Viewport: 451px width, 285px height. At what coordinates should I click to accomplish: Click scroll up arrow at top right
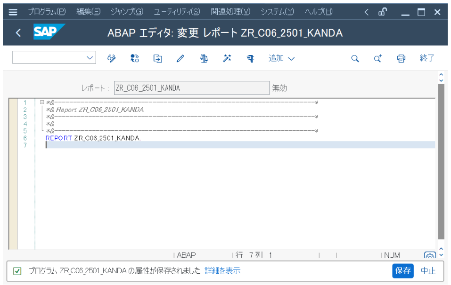click(441, 75)
